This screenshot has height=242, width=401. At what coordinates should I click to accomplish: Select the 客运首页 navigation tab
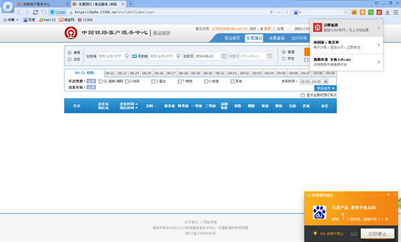tap(232, 38)
